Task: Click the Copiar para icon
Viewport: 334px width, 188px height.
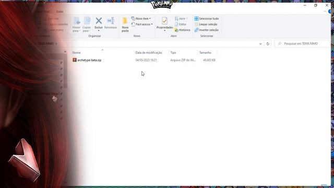Action: coord(87,21)
